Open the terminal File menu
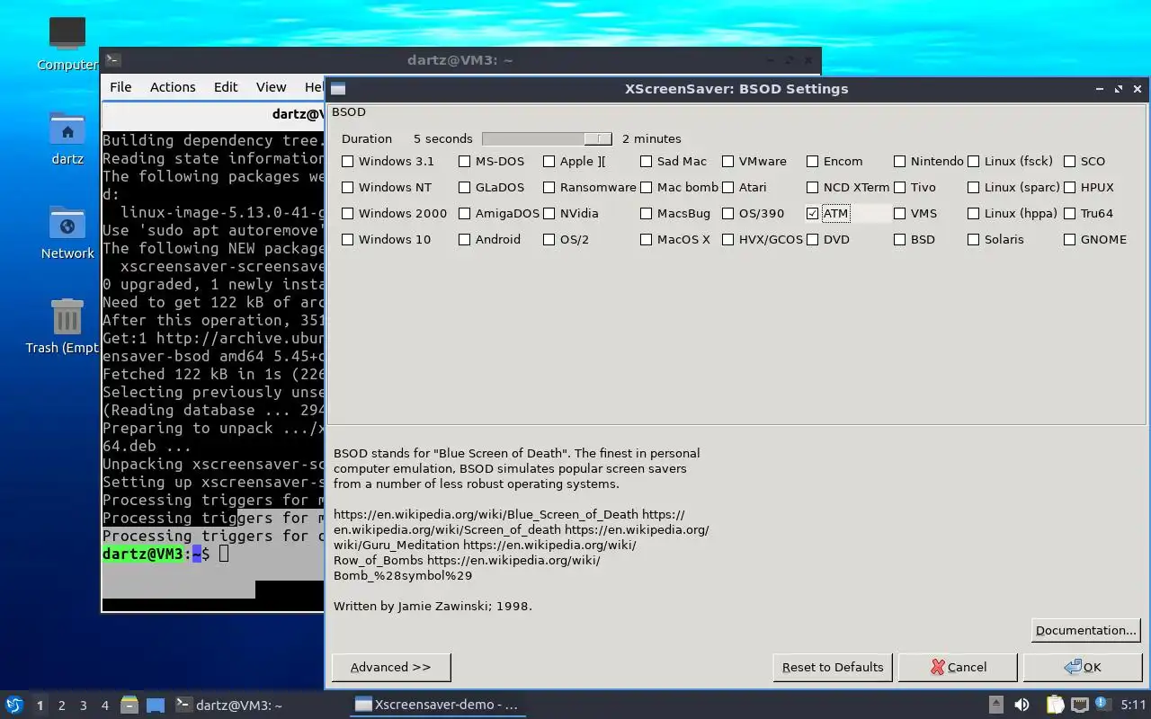 pyautogui.click(x=120, y=87)
